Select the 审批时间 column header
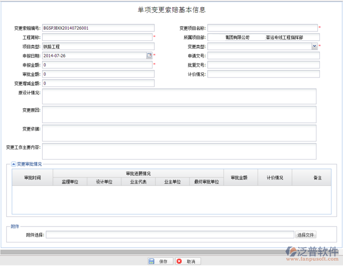This screenshot has width=343, height=266. click(32, 177)
